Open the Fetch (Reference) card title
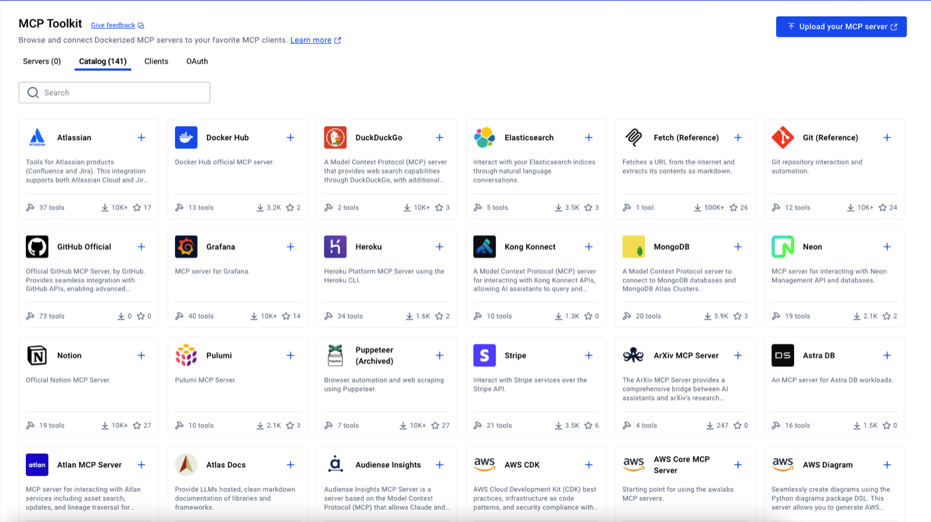Image resolution: width=931 pixels, height=522 pixels. (686, 138)
